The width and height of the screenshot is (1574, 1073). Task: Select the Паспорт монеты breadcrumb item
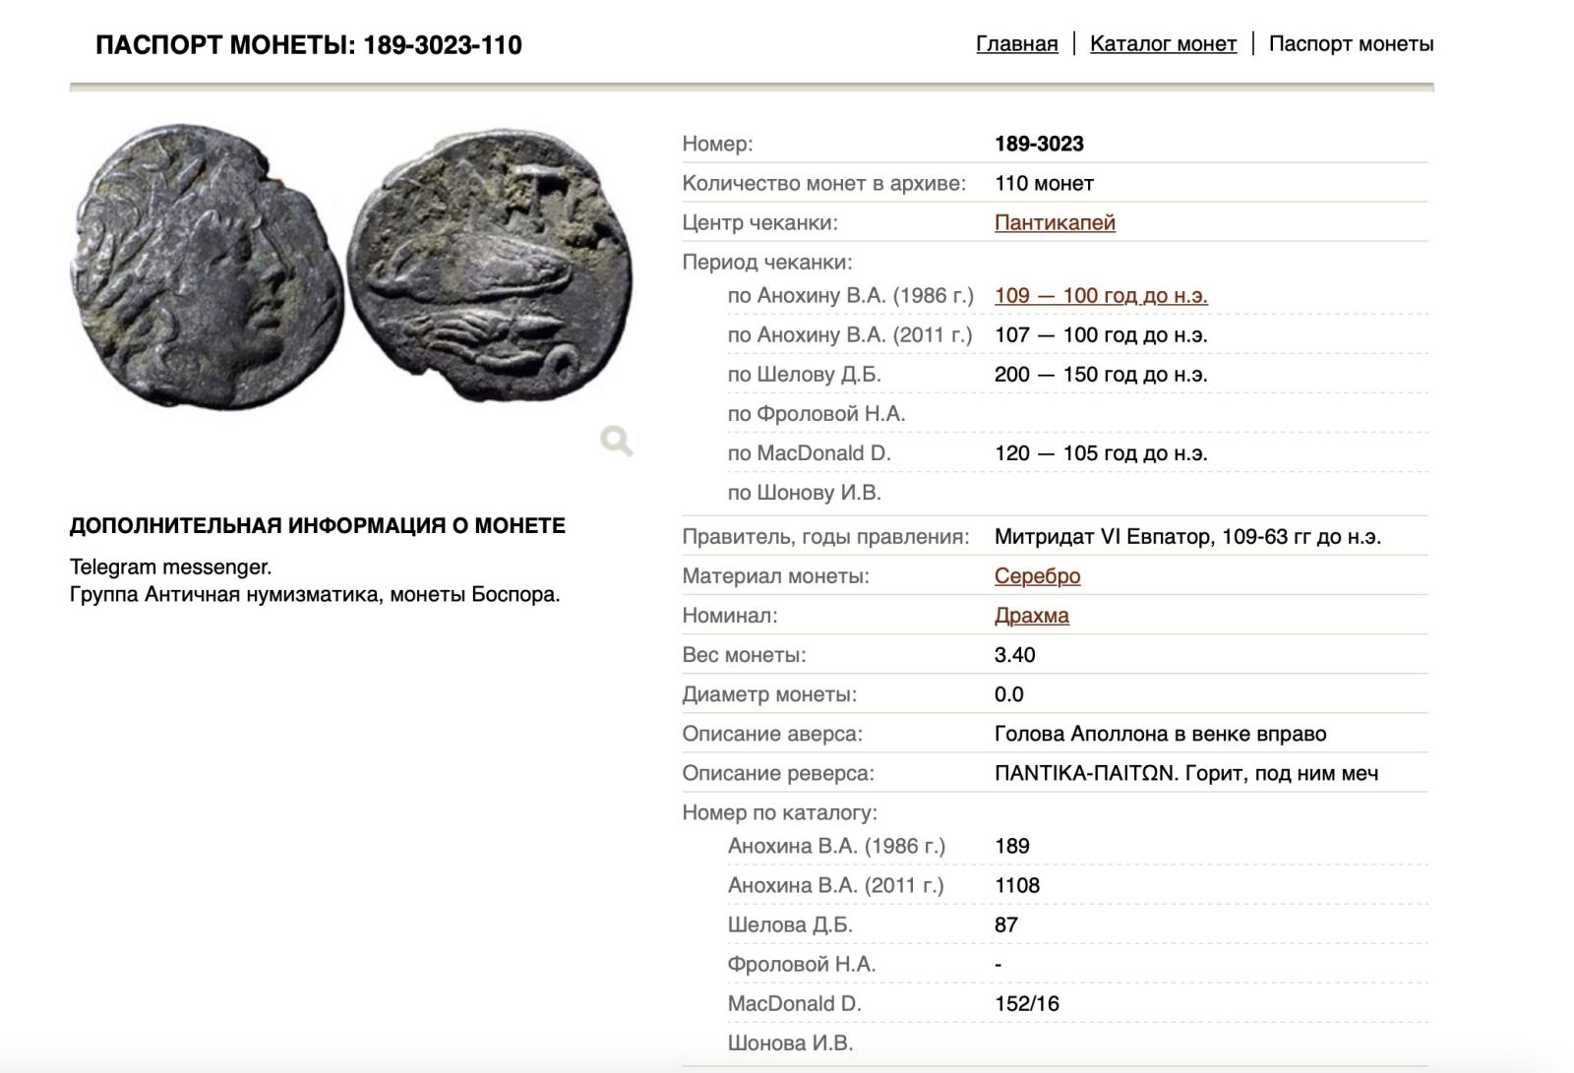pos(1351,44)
